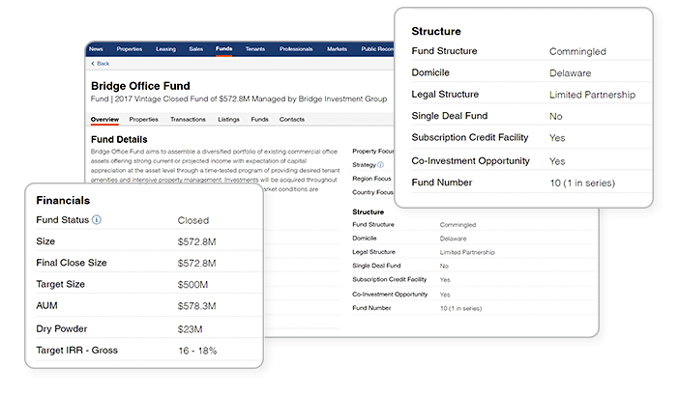Switch to the Contacts tab
The width and height of the screenshot is (679, 395).
click(x=291, y=120)
